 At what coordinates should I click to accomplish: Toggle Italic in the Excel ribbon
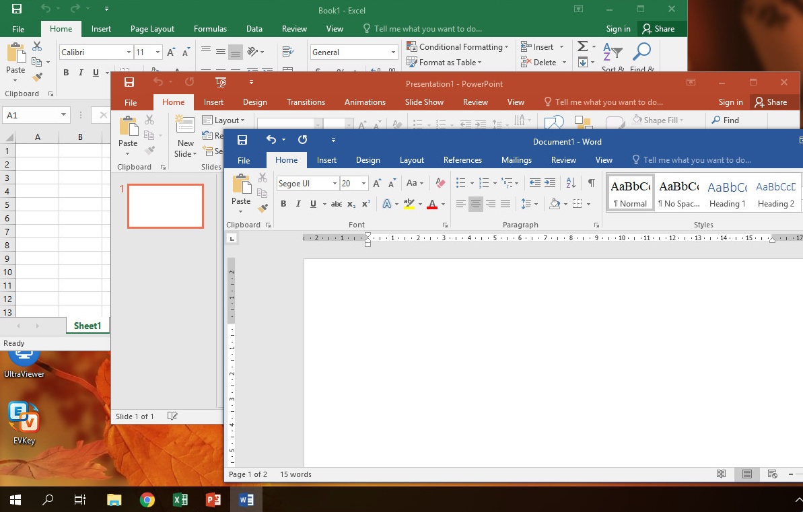tap(80, 73)
